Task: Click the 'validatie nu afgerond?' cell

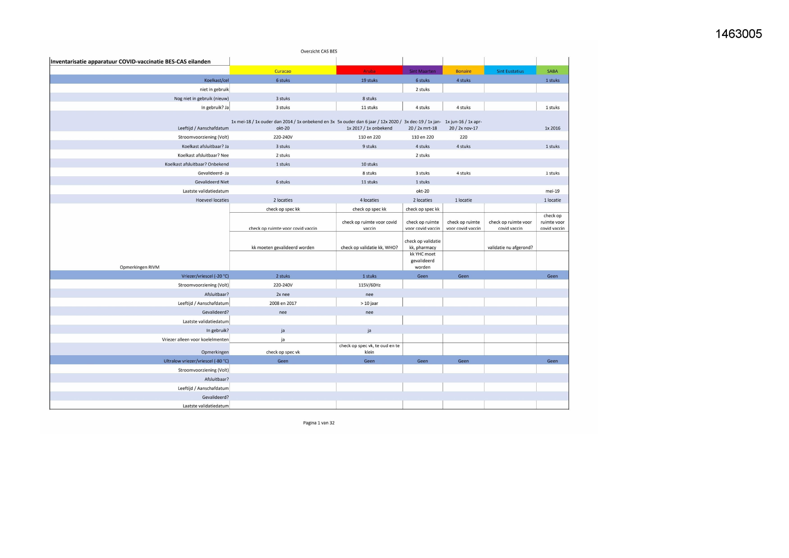Action: (510, 247)
